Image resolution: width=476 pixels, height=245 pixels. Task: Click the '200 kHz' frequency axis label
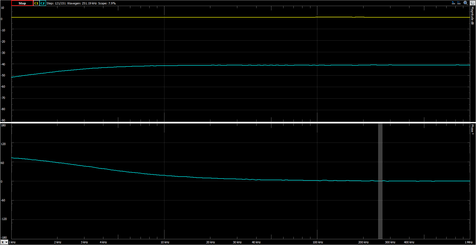[364, 242]
